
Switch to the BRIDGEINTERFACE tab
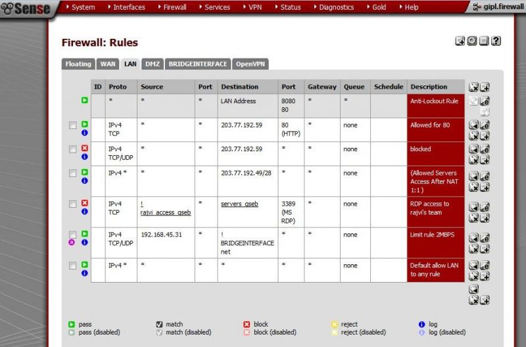(x=198, y=64)
